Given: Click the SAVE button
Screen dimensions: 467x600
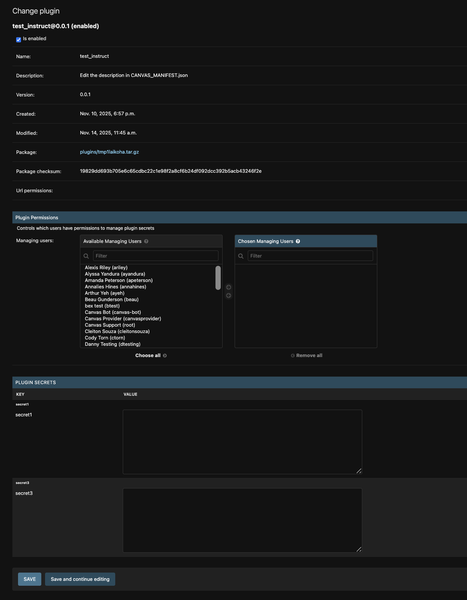Looking at the screenshot, I should coord(30,579).
